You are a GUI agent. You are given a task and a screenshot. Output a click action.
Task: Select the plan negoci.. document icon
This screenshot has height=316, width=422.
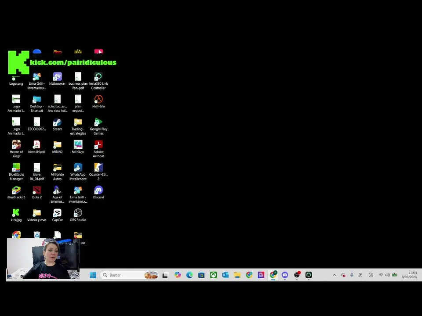[78, 104]
